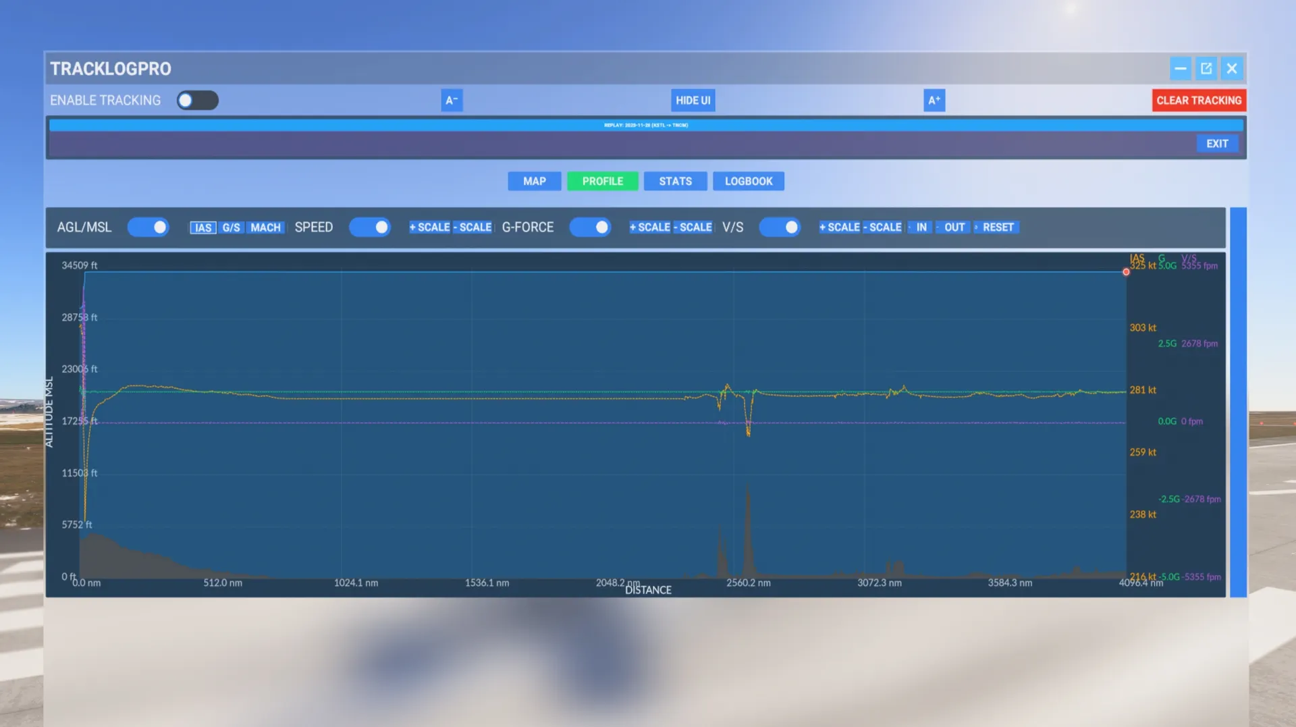The width and height of the screenshot is (1296, 727).
Task: Close the TrackLogPro panel
Action: tap(1231, 68)
